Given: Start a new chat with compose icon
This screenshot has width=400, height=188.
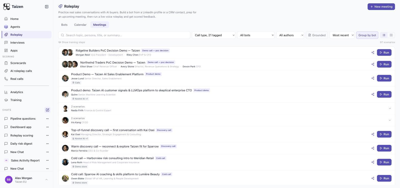Looking at the screenshot, I should (47, 110).
